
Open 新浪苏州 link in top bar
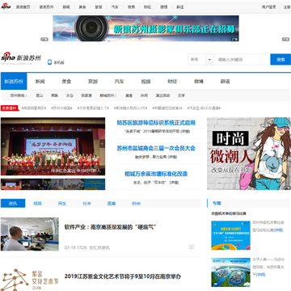coord(46,7)
